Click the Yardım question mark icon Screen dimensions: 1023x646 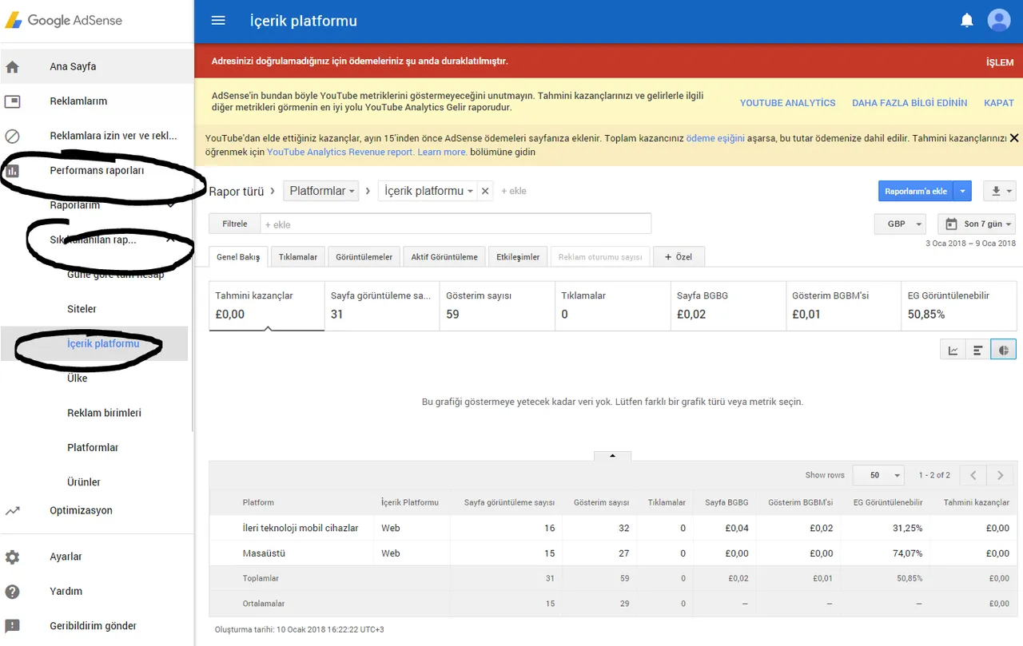[12, 592]
